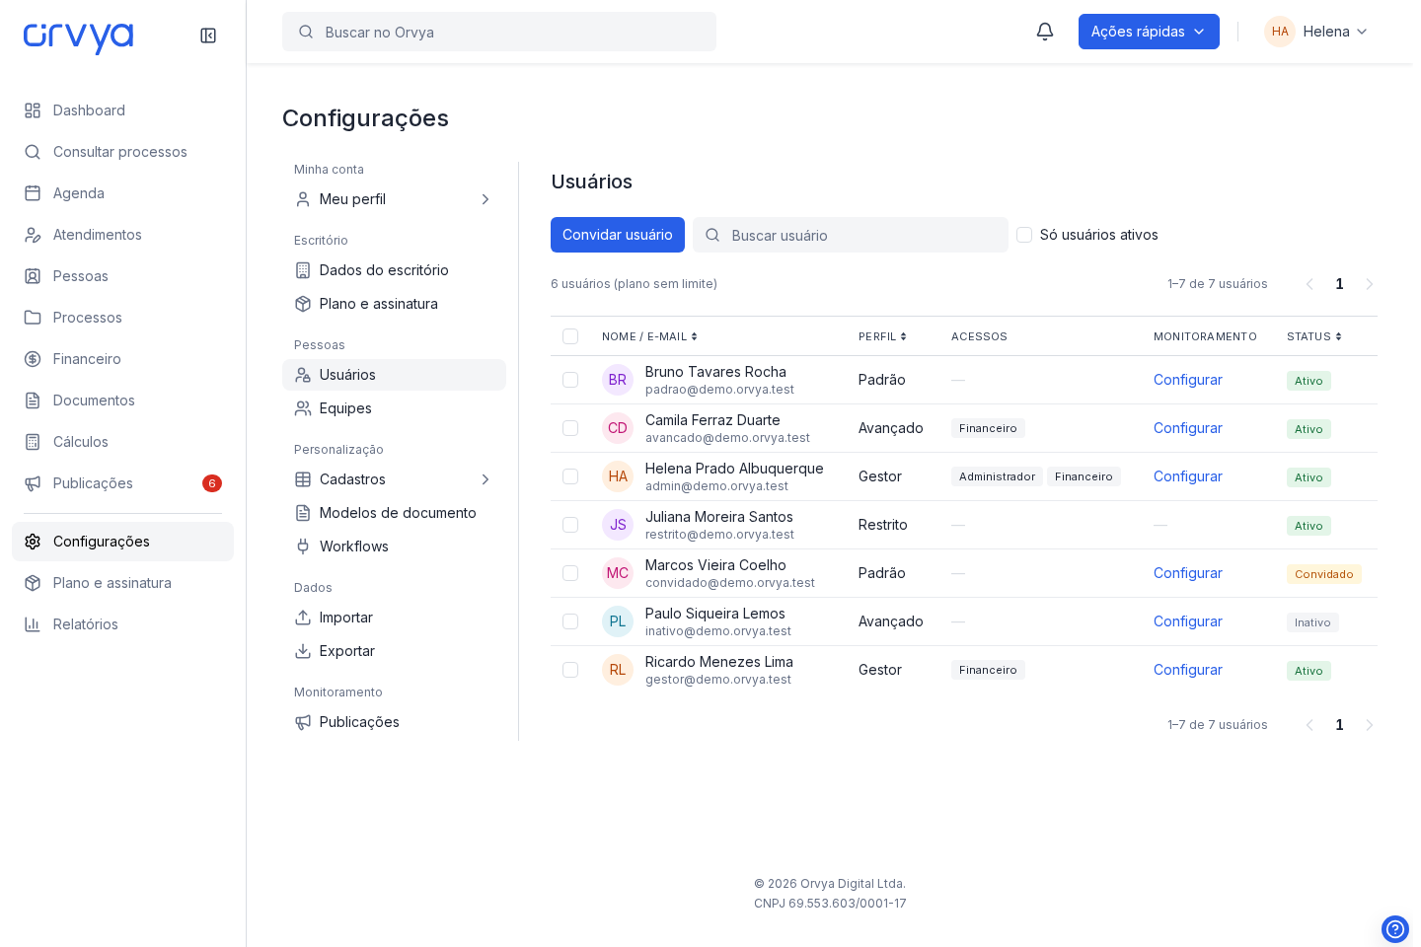This screenshot has height=947, width=1421.
Task: Tick Juliana Moreira Santos' checkbox
Action: tap(570, 525)
